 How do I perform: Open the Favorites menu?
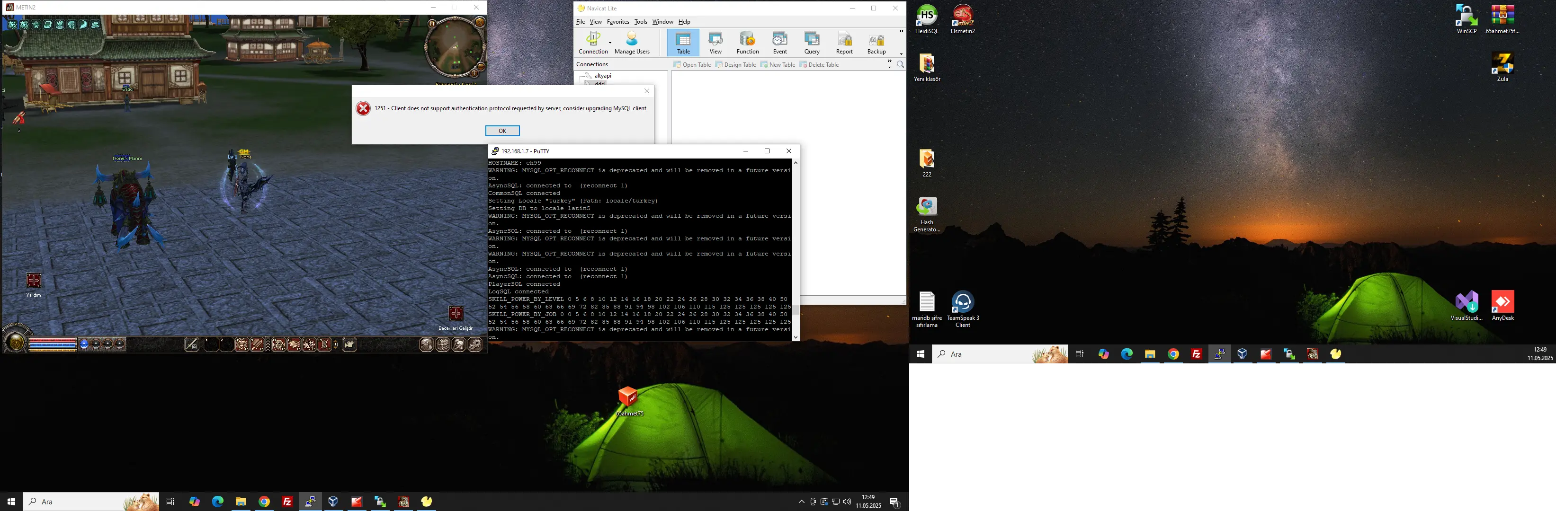click(617, 22)
